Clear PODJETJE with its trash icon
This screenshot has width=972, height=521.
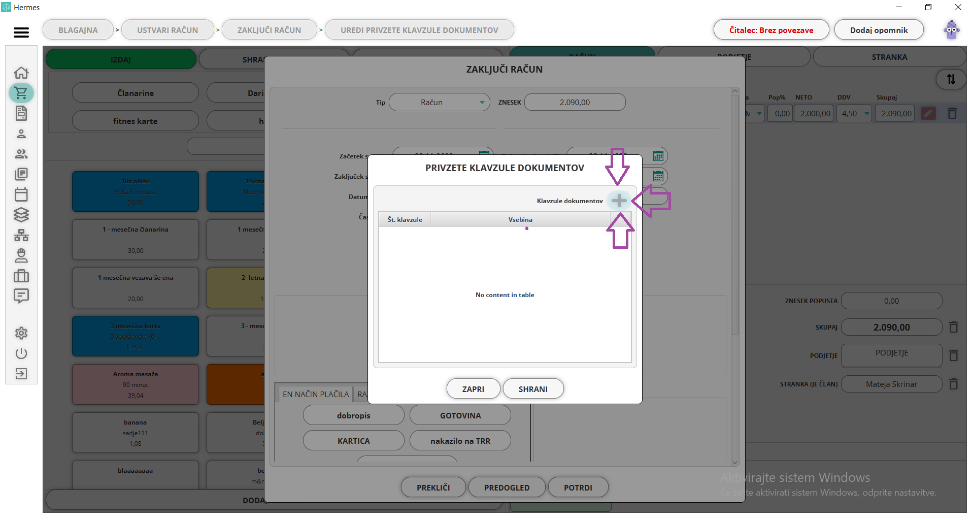tap(954, 355)
